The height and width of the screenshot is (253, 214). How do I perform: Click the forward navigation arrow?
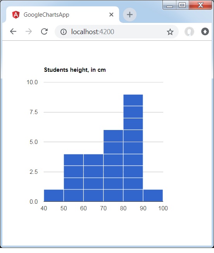click(29, 31)
